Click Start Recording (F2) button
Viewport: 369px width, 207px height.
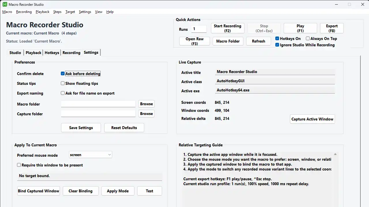(x=227, y=28)
